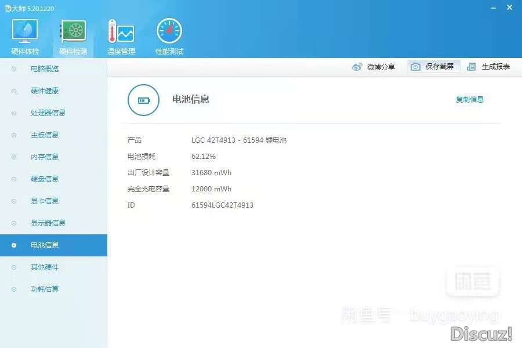Screen dimensions: 522x348
Task: Minimize the 鲁大师 window
Action: 494,8
